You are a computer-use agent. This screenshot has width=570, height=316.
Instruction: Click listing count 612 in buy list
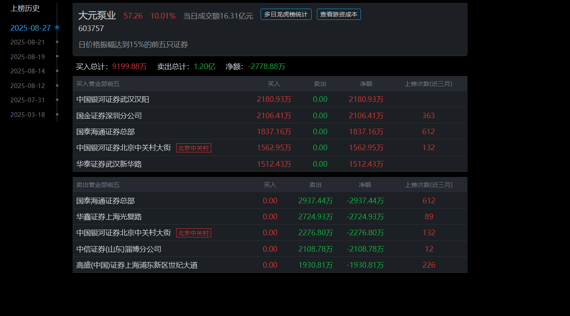tap(428, 132)
